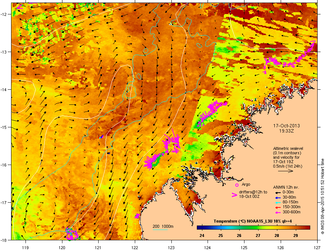The width and height of the screenshot is (325, 251).
Task: Click the colorbar tick label 26
Action: click(239, 235)
